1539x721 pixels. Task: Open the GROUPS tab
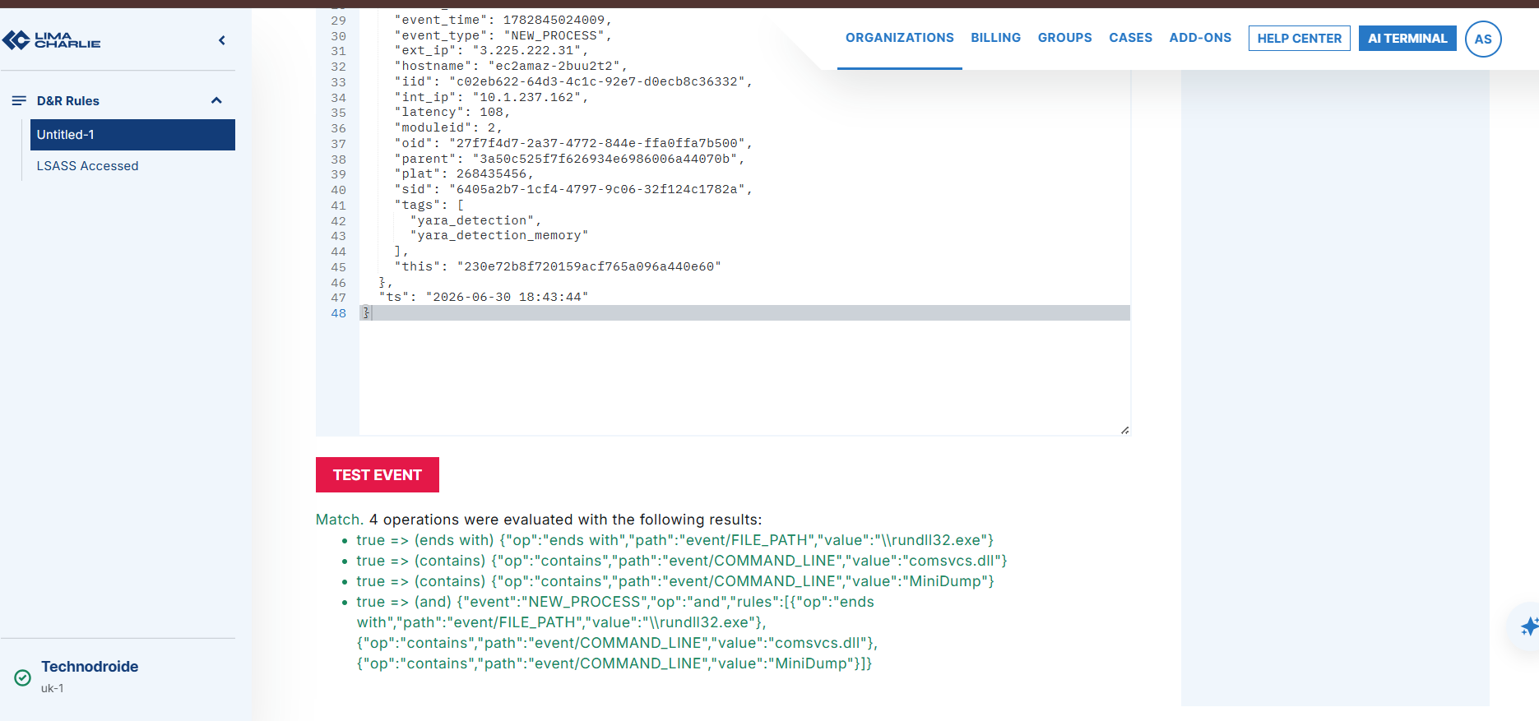(1064, 38)
